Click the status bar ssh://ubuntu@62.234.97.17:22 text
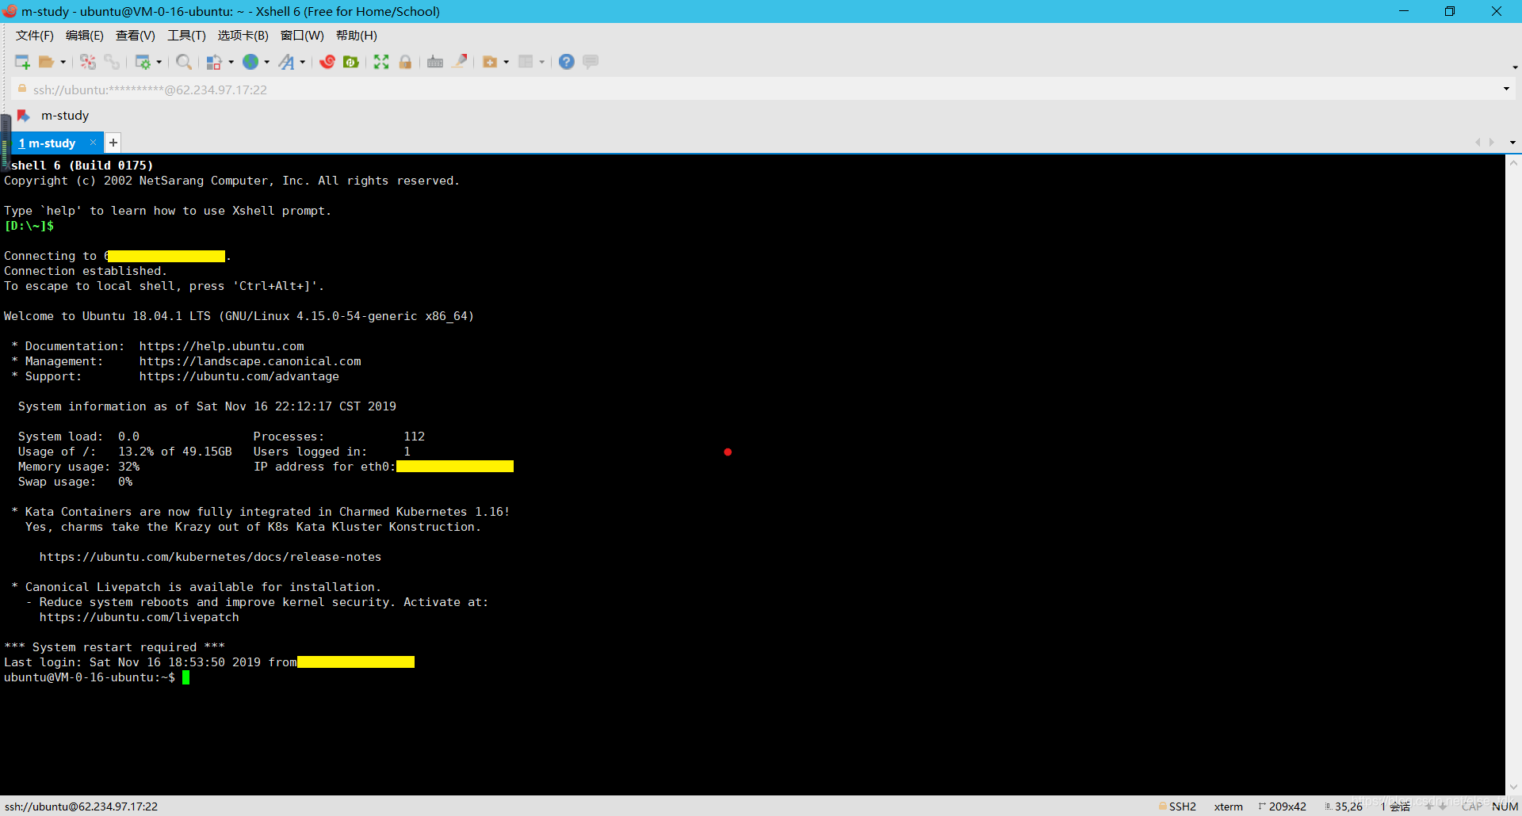1522x816 pixels. 81,806
